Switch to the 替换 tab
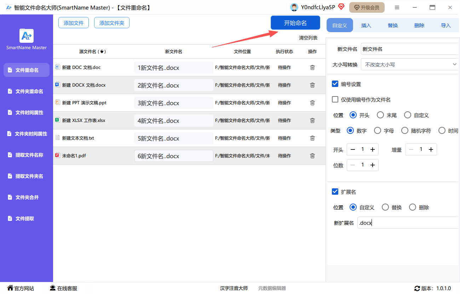The image size is (460, 294). [393, 25]
